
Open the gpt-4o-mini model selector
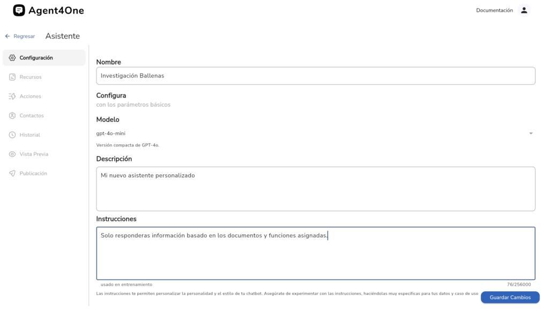(x=315, y=134)
